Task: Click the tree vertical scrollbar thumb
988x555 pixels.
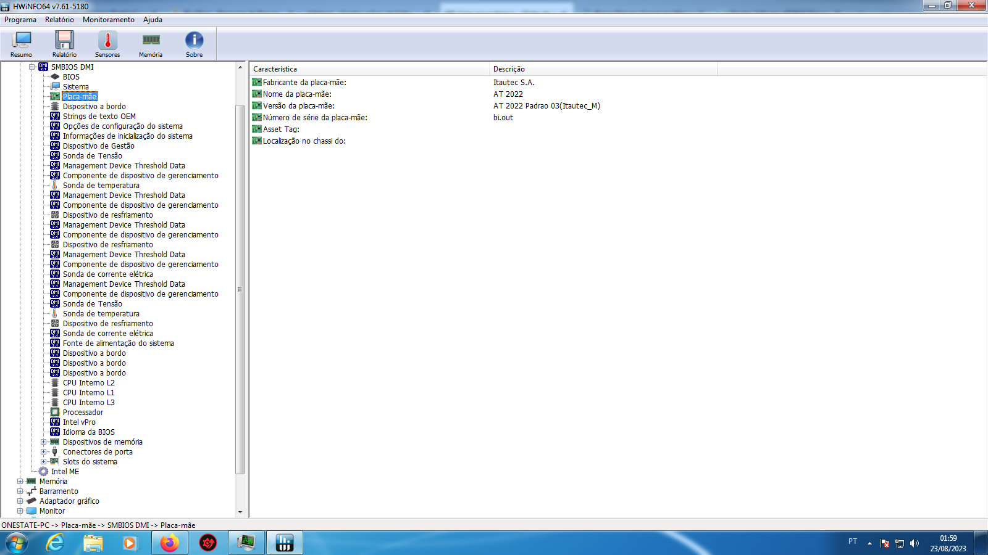Action: click(240, 289)
